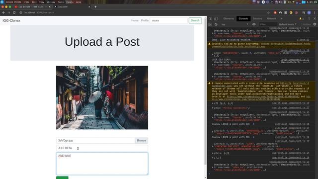Click the system clock in top bar
The height and width of the screenshot is (179, 318).
[312, 2]
